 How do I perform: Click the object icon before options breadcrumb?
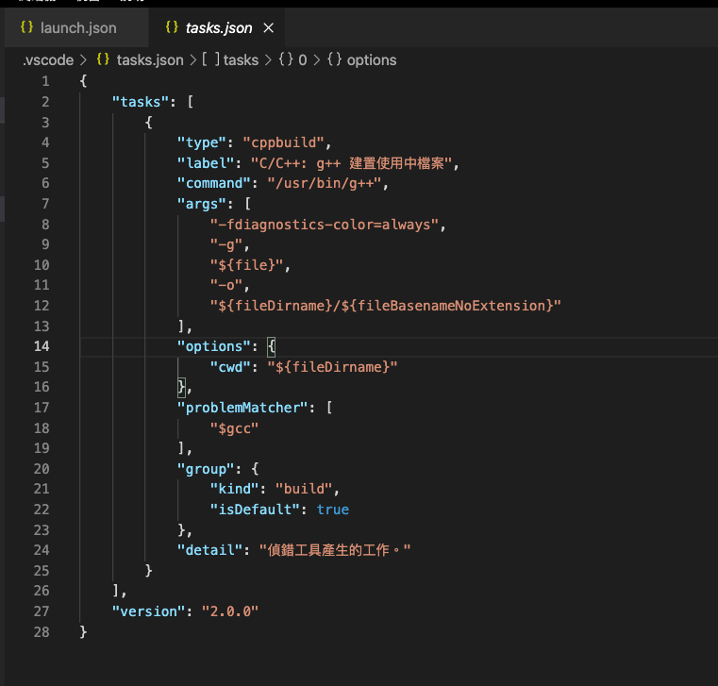pos(334,59)
